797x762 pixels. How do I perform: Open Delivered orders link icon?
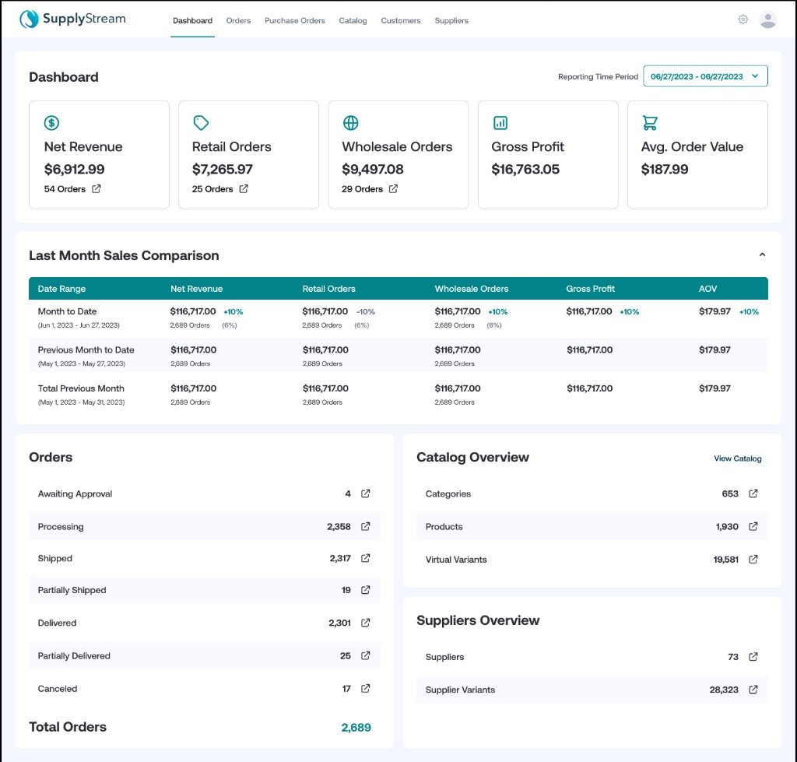point(366,623)
